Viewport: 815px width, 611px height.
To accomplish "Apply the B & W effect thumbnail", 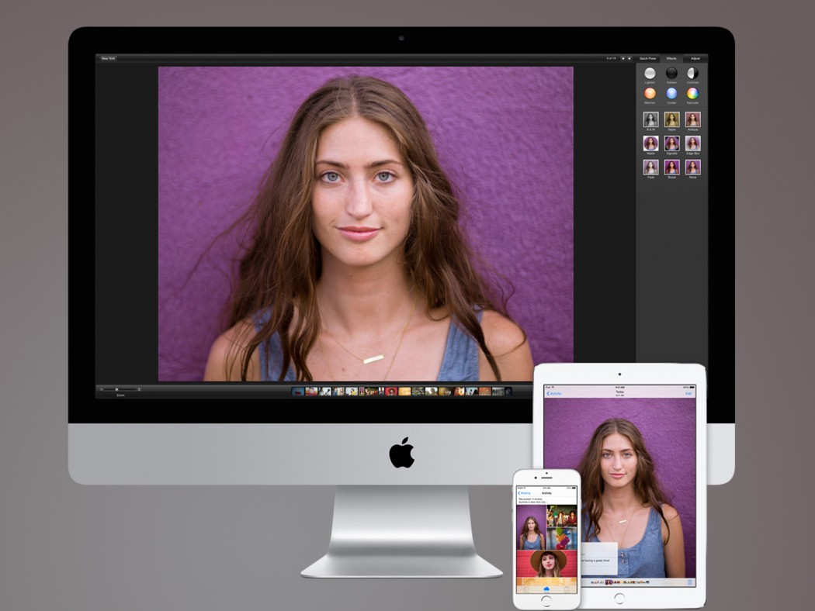I will (650, 119).
